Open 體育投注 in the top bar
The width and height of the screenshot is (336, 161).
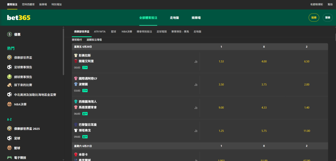coord(12,4)
